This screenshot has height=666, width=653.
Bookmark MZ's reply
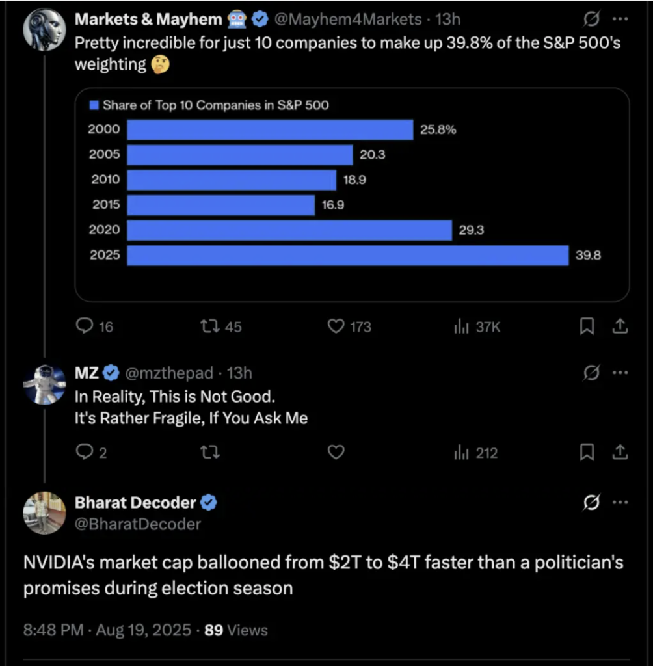[587, 452]
